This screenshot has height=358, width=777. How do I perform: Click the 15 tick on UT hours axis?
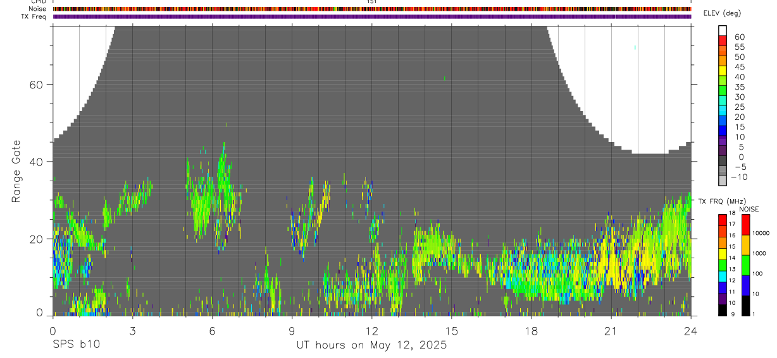[x=452, y=330]
